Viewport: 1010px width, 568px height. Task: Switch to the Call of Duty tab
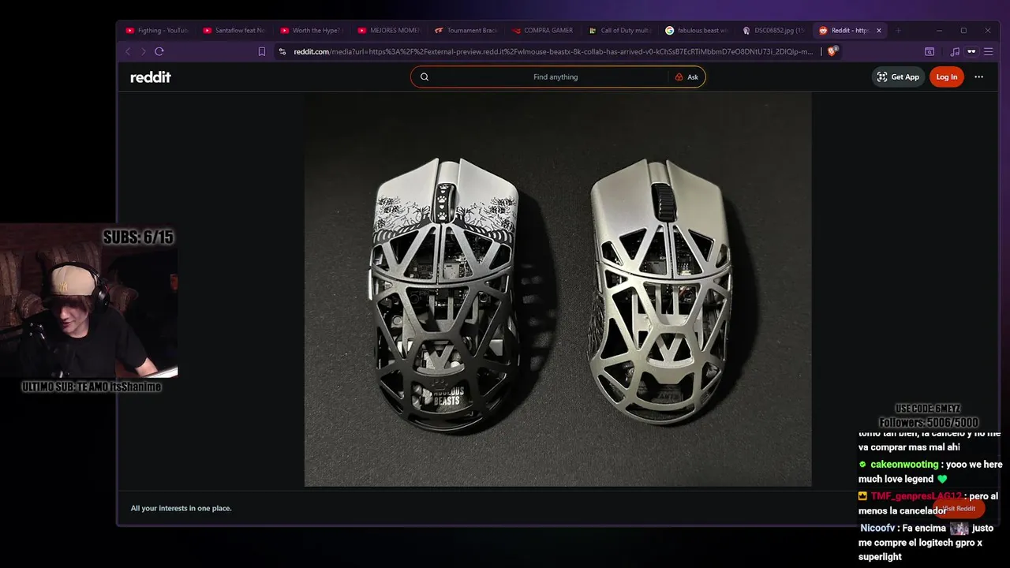point(620,31)
